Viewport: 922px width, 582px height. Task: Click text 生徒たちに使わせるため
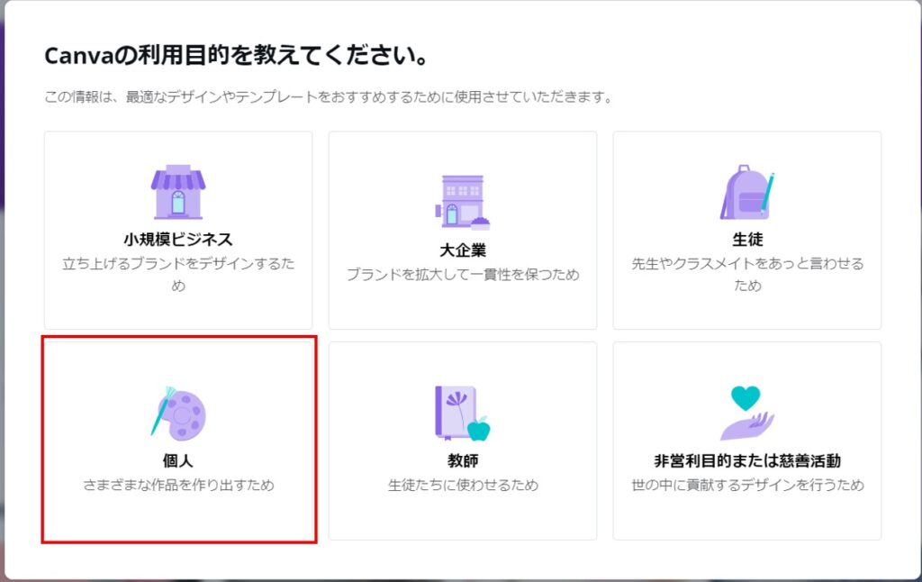pos(463,485)
